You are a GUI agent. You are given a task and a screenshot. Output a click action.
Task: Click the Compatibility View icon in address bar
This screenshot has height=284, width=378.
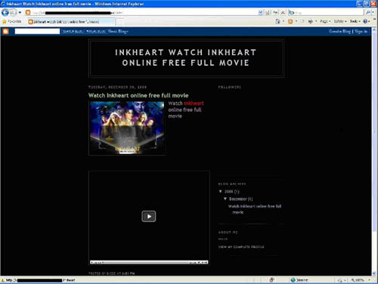(268, 12)
